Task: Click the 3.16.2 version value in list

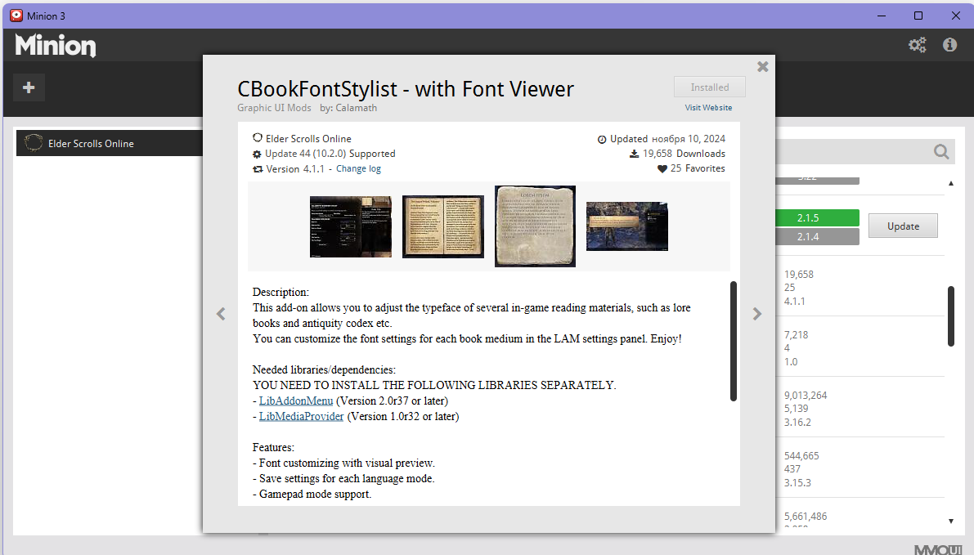Action: [x=797, y=422]
